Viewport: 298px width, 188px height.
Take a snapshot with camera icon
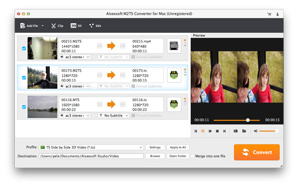(235, 131)
